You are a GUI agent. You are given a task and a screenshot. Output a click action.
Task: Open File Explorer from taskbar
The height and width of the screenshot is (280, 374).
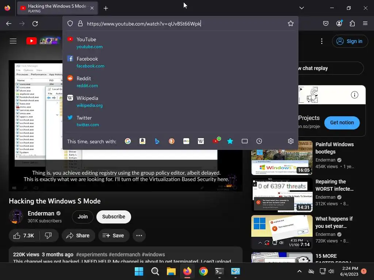171,271
